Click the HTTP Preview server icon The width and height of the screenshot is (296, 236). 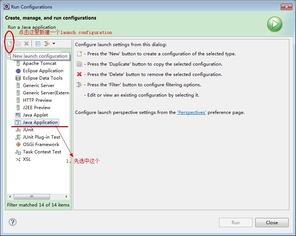click(x=18, y=100)
